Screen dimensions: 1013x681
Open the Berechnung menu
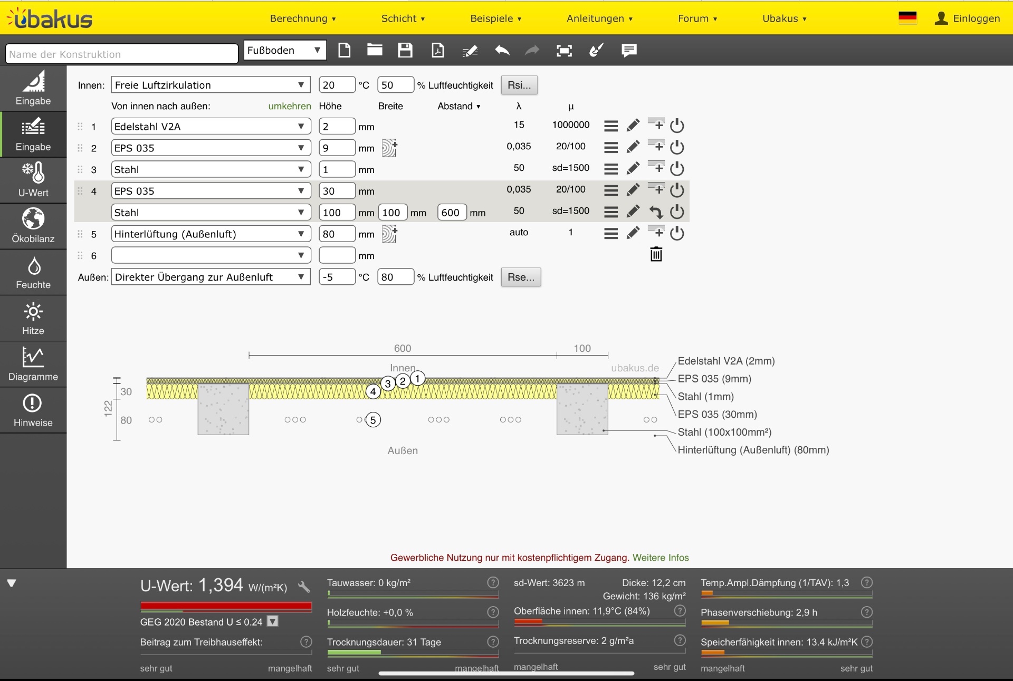tap(303, 18)
